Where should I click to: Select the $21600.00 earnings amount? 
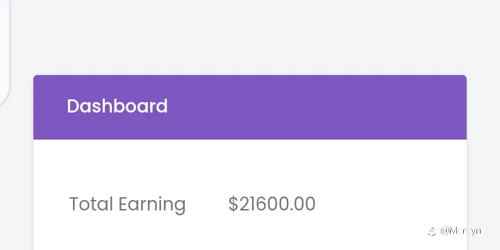point(272,204)
